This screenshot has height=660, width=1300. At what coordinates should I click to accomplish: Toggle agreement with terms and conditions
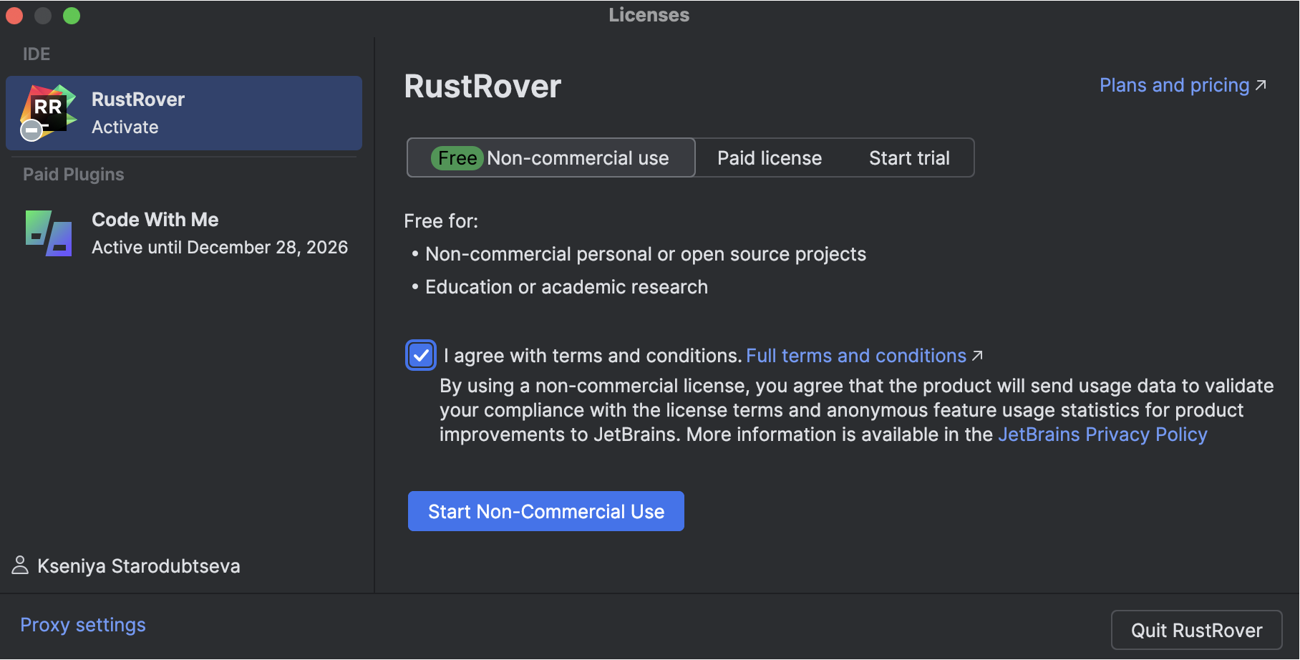(x=421, y=355)
